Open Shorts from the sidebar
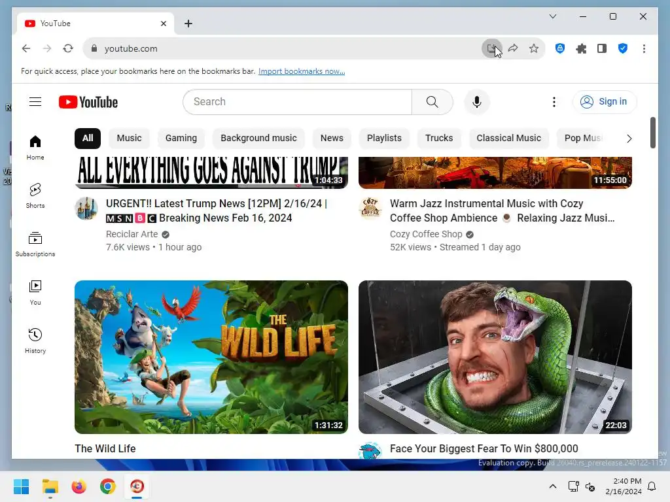Viewport: 670px width, 502px height. coord(35,196)
